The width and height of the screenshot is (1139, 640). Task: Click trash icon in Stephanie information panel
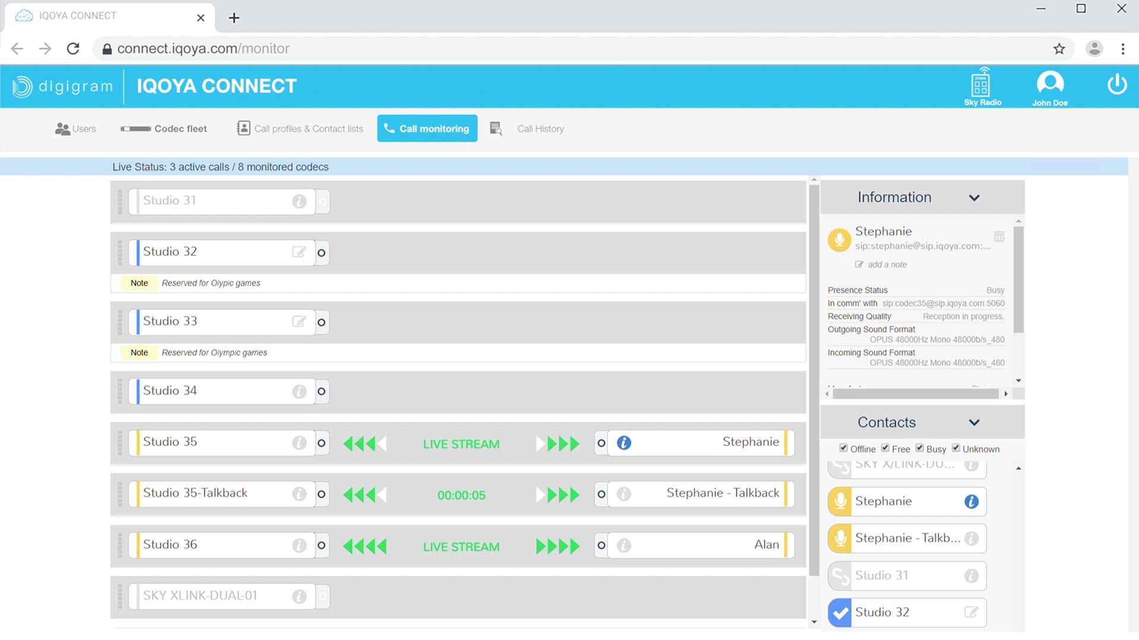tap(999, 236)
